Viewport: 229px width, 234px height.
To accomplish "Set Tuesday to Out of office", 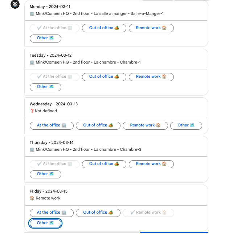I will pos(104,77).
